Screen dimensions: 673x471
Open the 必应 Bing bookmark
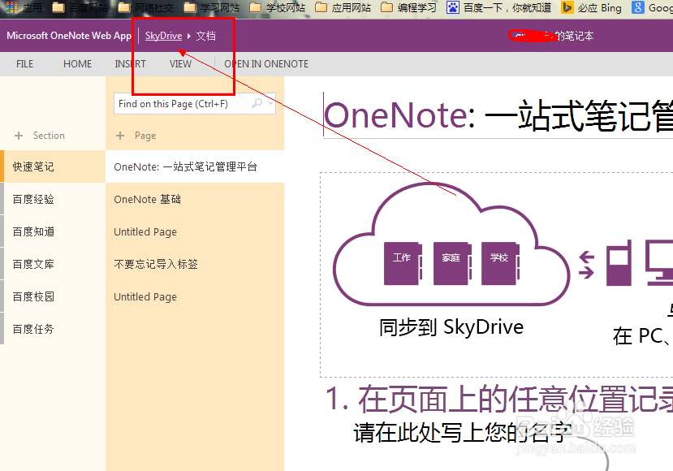[x=592, y=7]
